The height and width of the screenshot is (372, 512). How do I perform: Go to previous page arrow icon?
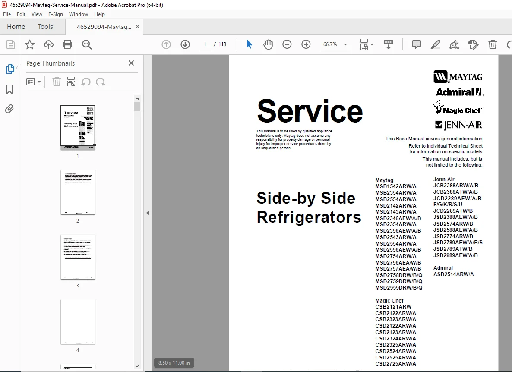[166, 44]
